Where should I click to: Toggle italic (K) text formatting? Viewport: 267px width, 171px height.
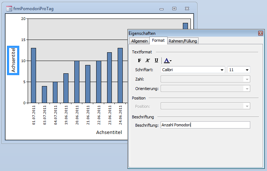click(x=148, y=61)
